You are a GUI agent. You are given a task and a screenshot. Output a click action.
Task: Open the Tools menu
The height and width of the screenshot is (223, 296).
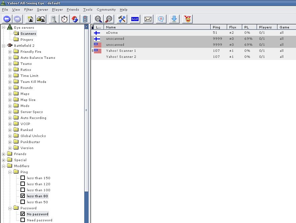88,10
